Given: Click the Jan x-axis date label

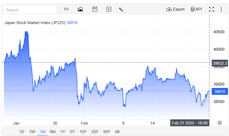Looking at the screenshot, I should pyautogui.click(x=16, y=123).
